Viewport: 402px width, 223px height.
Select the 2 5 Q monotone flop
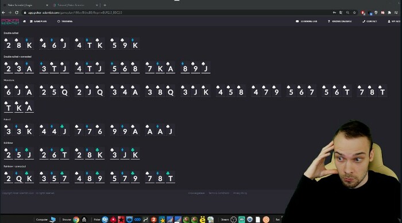pyautogui.click(x=54, y=91)
